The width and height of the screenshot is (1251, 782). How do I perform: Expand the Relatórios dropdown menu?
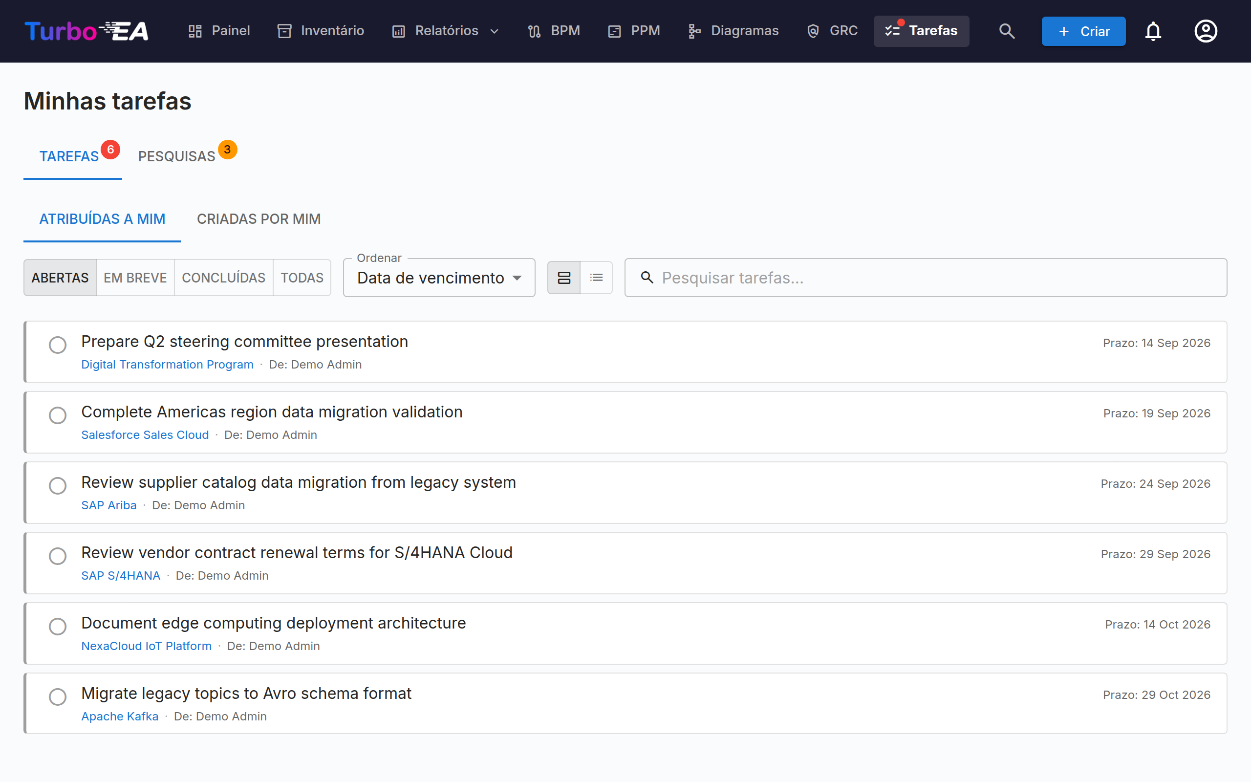pos(446,31)
